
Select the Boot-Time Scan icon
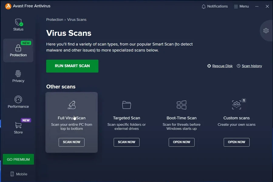click(181, 105)
